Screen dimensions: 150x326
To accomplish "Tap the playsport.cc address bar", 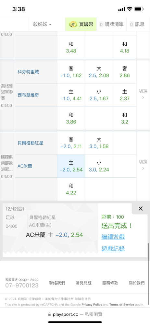I will pos(75,314).
